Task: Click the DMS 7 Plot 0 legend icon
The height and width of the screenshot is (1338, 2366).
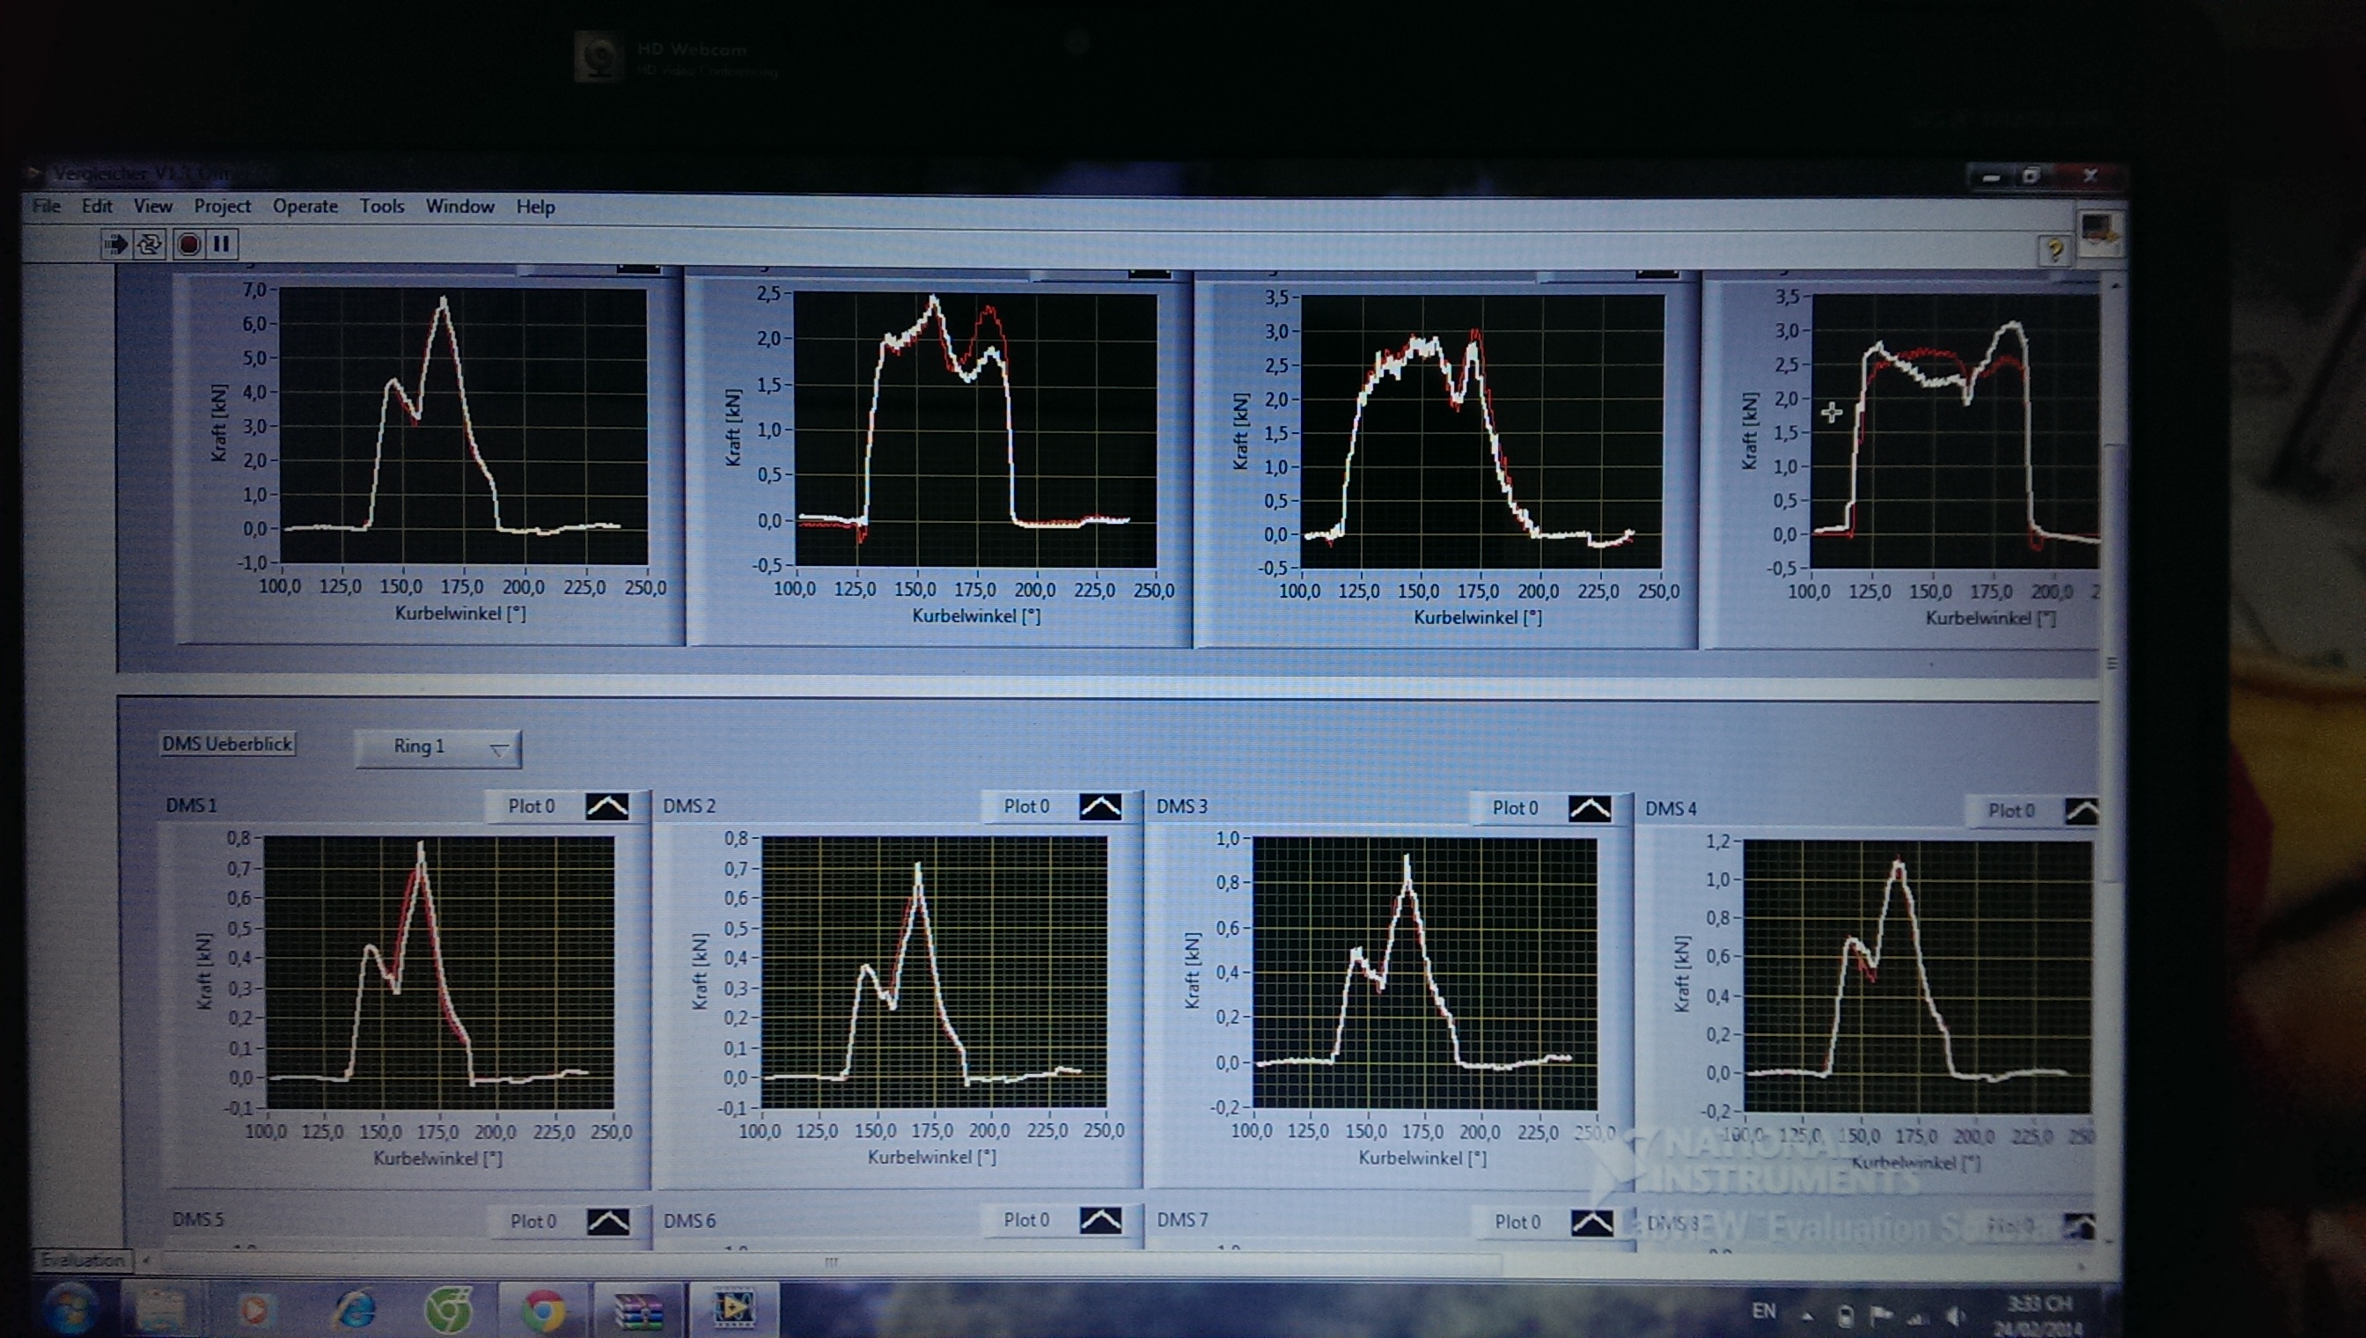Action: pyautogui.click(x=1591, y=1222)
